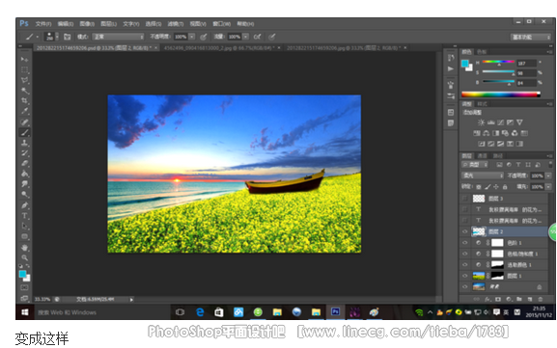This screenshot has width=557, height=348.
Task: Click the hue H slider
Action: click(x=498, y=63)
